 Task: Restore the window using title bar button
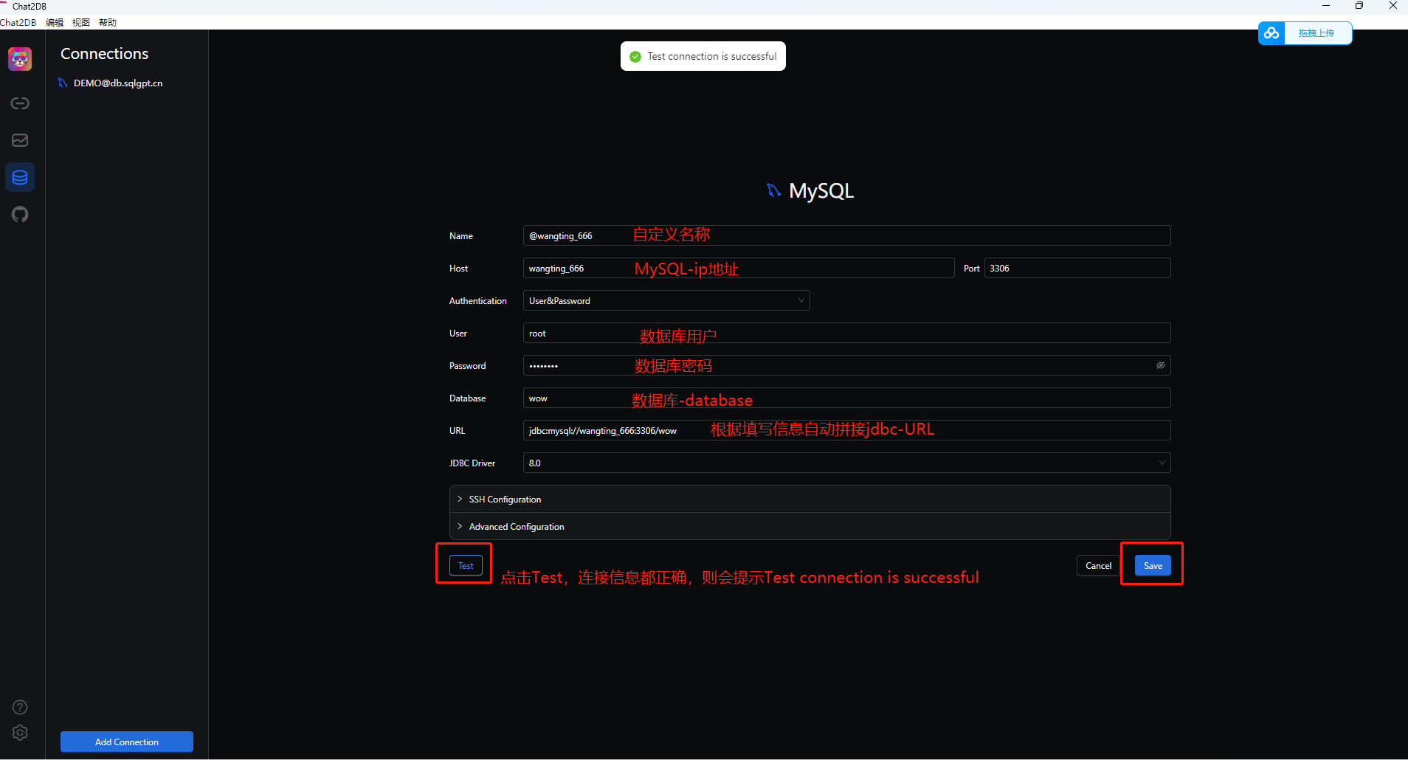(1359, 6)
